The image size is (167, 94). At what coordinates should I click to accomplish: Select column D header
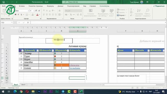[x=62, y=31]
